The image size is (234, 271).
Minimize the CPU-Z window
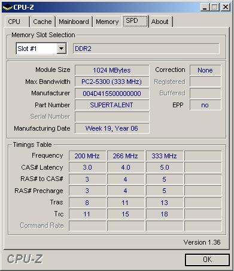coord(204,7)
